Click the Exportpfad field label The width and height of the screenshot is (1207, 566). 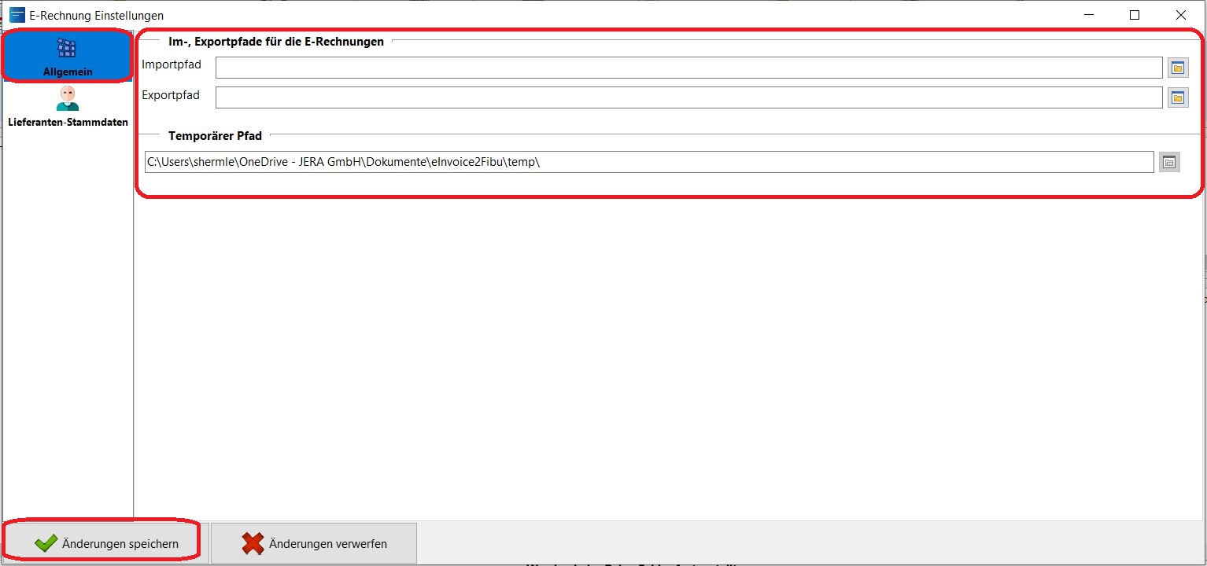pyautogui.click(x=171, y=95)
